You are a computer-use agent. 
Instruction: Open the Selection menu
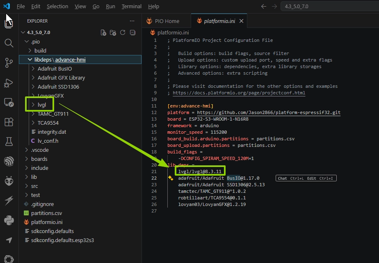click(x=57, y=6)
